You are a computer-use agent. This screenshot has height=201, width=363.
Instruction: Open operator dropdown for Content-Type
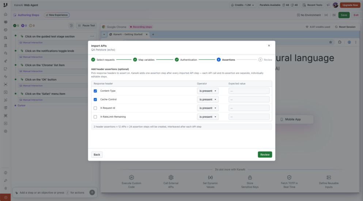click(208, 91)
